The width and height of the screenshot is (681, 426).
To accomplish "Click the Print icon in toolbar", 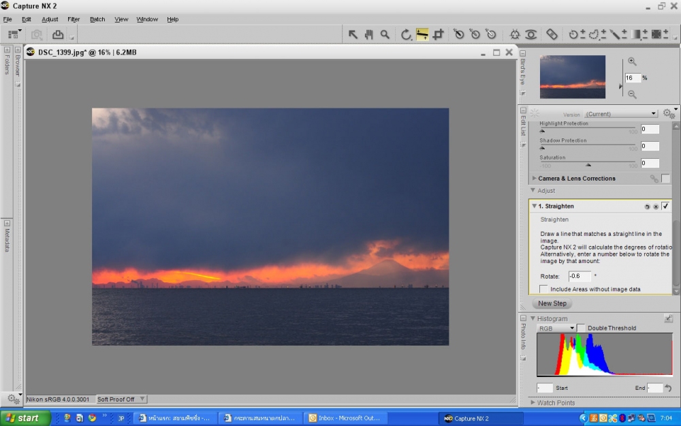I will pyautogui.click(x=58, y=34).
